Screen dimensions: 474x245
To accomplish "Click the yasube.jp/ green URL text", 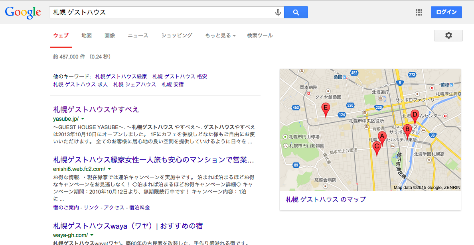I will coord(66,119).
